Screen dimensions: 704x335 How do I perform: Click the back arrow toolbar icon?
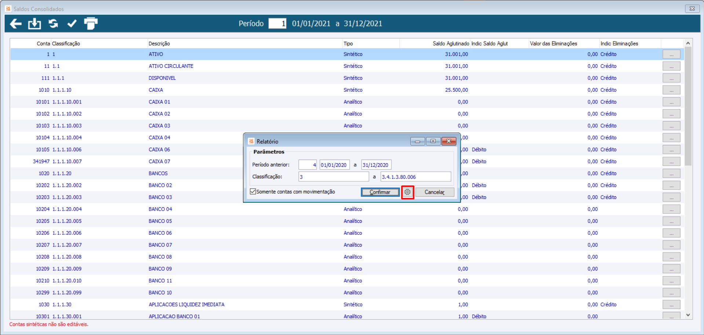click(16, 24)
